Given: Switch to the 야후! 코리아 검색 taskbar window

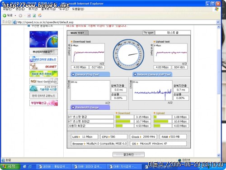Looking at the screenshot, I should click(89, 166).
